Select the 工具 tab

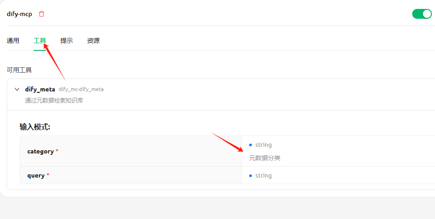point(40,41)
